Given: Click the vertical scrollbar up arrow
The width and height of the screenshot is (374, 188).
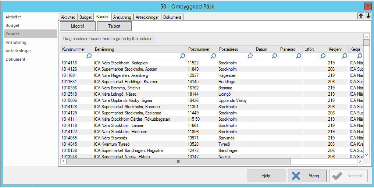Looking at the screenshot, I should point(366,36).
